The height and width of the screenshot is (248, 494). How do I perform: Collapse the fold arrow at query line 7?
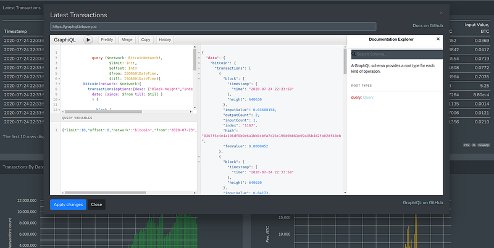61,84
